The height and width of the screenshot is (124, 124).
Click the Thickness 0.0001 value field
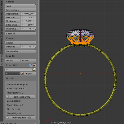[28, 21]
